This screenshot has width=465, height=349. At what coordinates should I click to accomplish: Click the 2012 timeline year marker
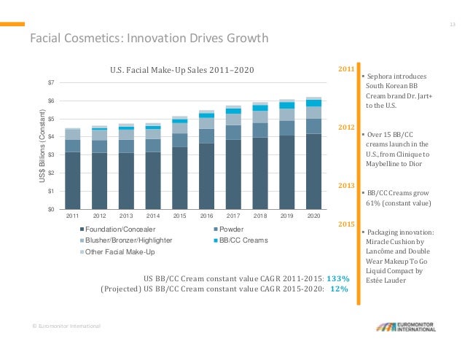click(346, 128)
